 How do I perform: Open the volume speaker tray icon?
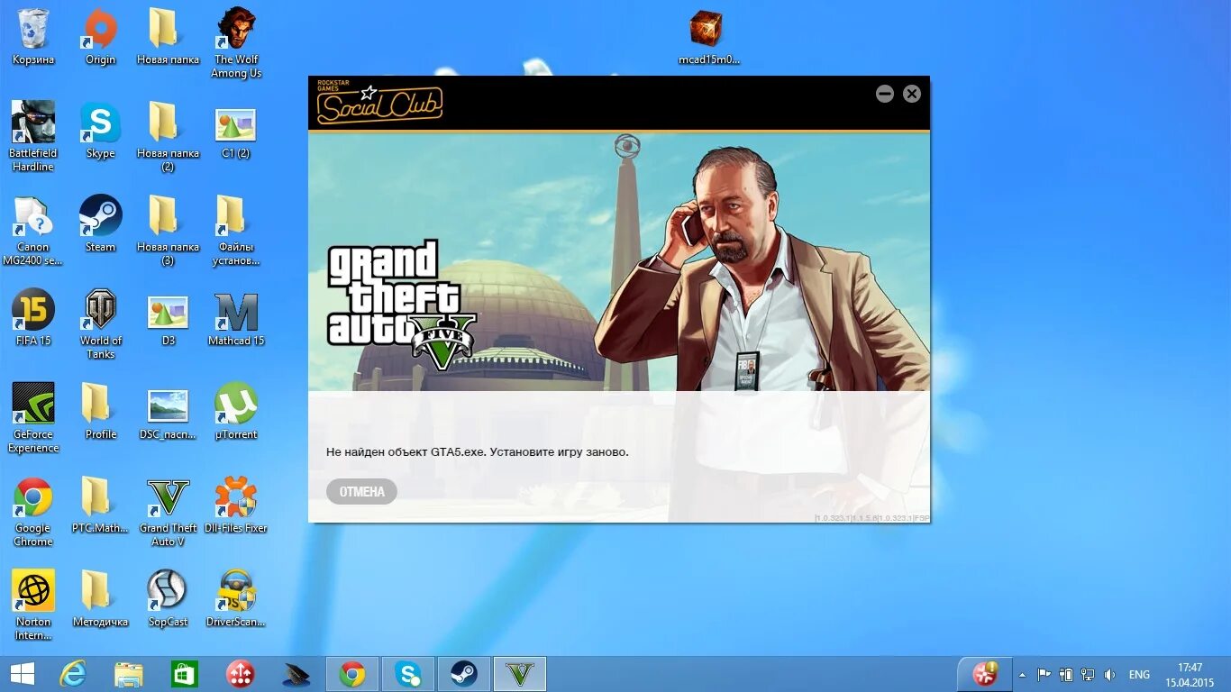coord(1109,674)
